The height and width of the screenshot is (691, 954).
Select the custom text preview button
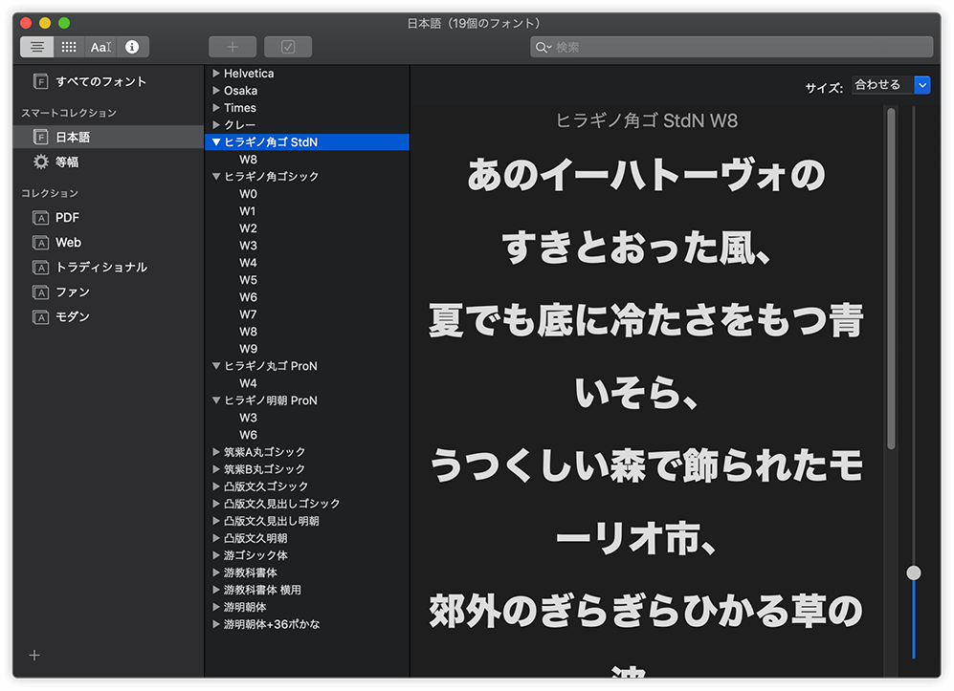point(100,47)
